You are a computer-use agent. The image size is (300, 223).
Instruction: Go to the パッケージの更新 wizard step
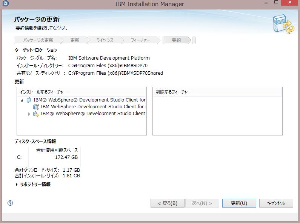tap(38, 40)
